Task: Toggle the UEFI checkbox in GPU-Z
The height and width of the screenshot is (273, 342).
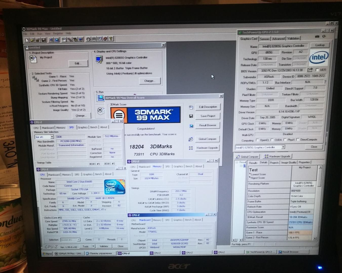Action: [317, 70]
